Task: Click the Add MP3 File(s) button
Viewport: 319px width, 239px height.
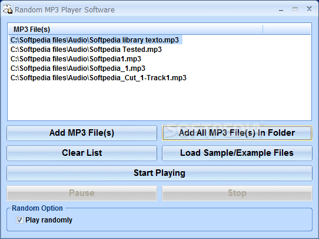Action: (82, 133)
